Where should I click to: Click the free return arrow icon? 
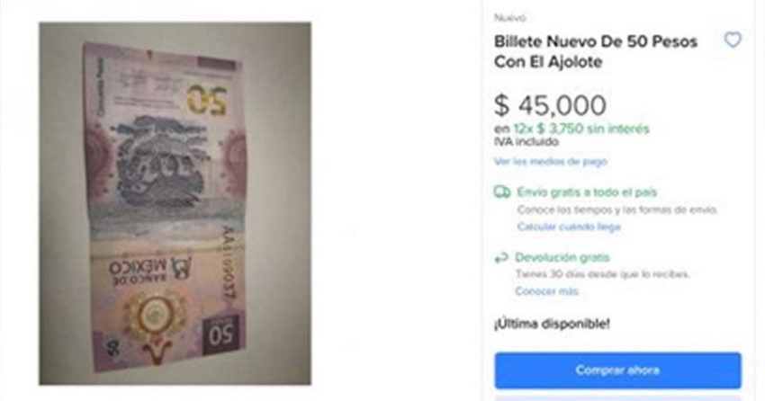pyautogui.click(x=501, y=258)
